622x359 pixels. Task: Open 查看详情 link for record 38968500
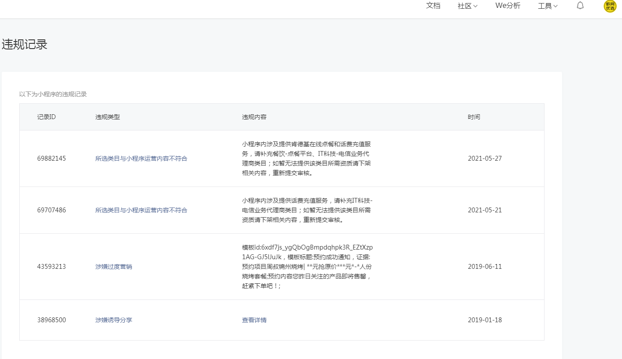coord(254,320)
